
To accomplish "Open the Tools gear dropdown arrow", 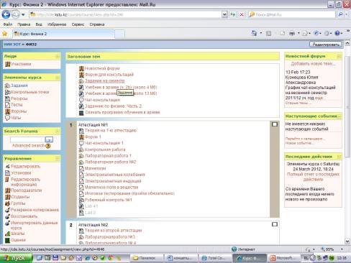I will coord(331,34).
